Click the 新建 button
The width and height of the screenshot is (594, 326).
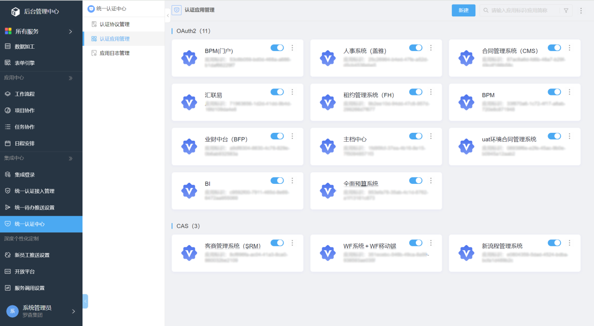click(463, 10)
